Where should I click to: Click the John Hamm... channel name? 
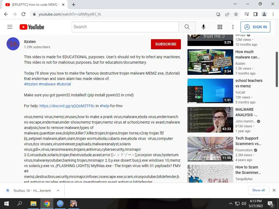pos(245,121)
